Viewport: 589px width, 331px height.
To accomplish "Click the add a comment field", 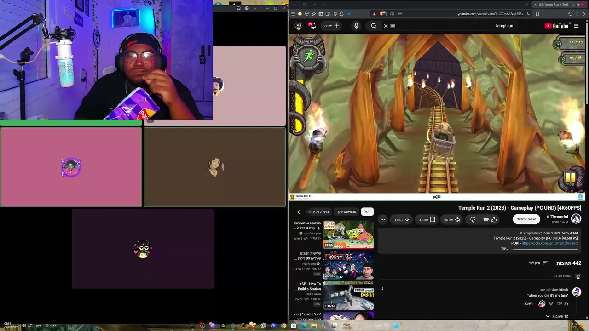I will tap(476, 276).
